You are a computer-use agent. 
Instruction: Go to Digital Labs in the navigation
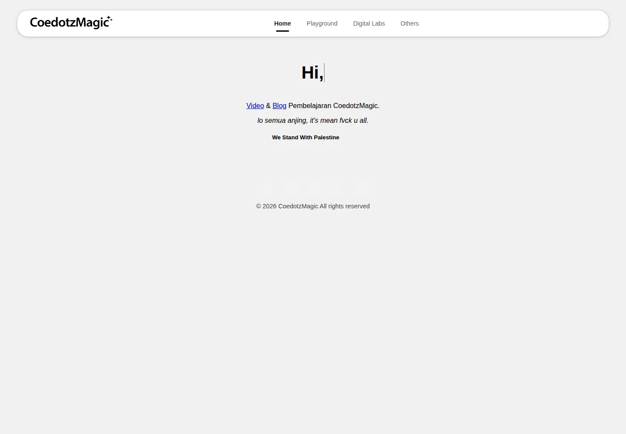pos(369,23)
